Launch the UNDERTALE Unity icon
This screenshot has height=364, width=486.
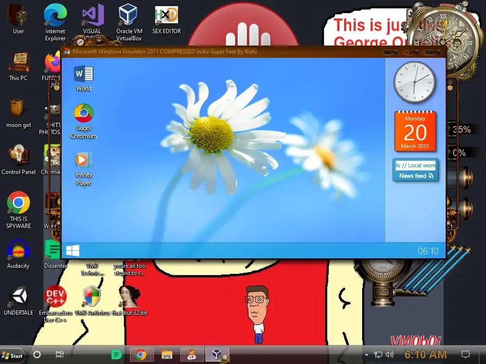[19, 301]
